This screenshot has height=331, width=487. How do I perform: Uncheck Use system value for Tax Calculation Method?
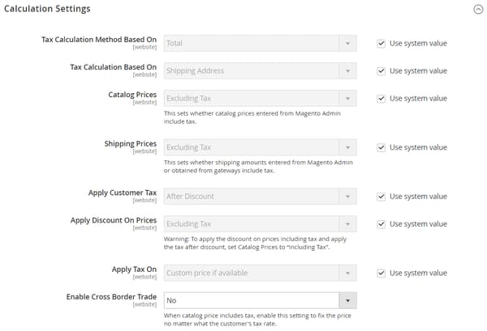[x=381, y=43]
